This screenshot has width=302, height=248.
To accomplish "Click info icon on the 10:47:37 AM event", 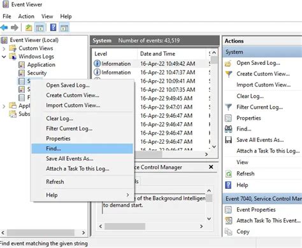I will 97,72.
